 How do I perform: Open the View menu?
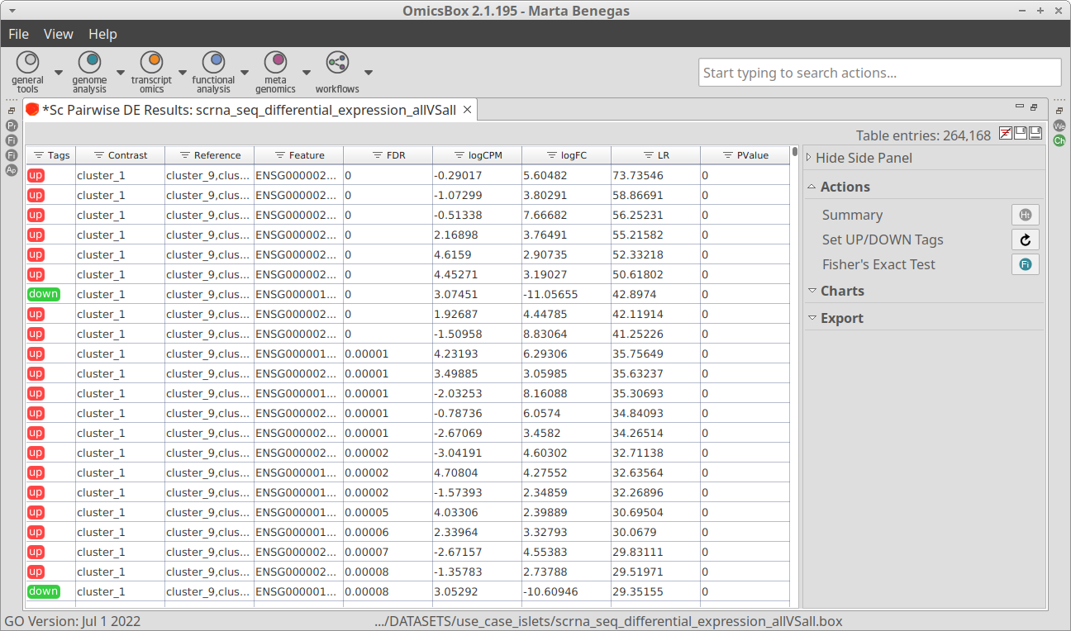point(58,34)
